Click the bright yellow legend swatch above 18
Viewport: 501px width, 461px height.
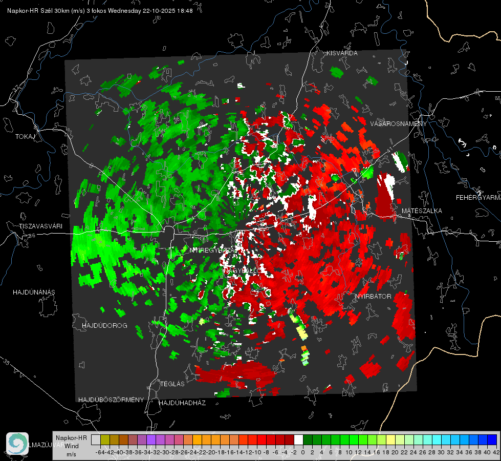[391, 439]
